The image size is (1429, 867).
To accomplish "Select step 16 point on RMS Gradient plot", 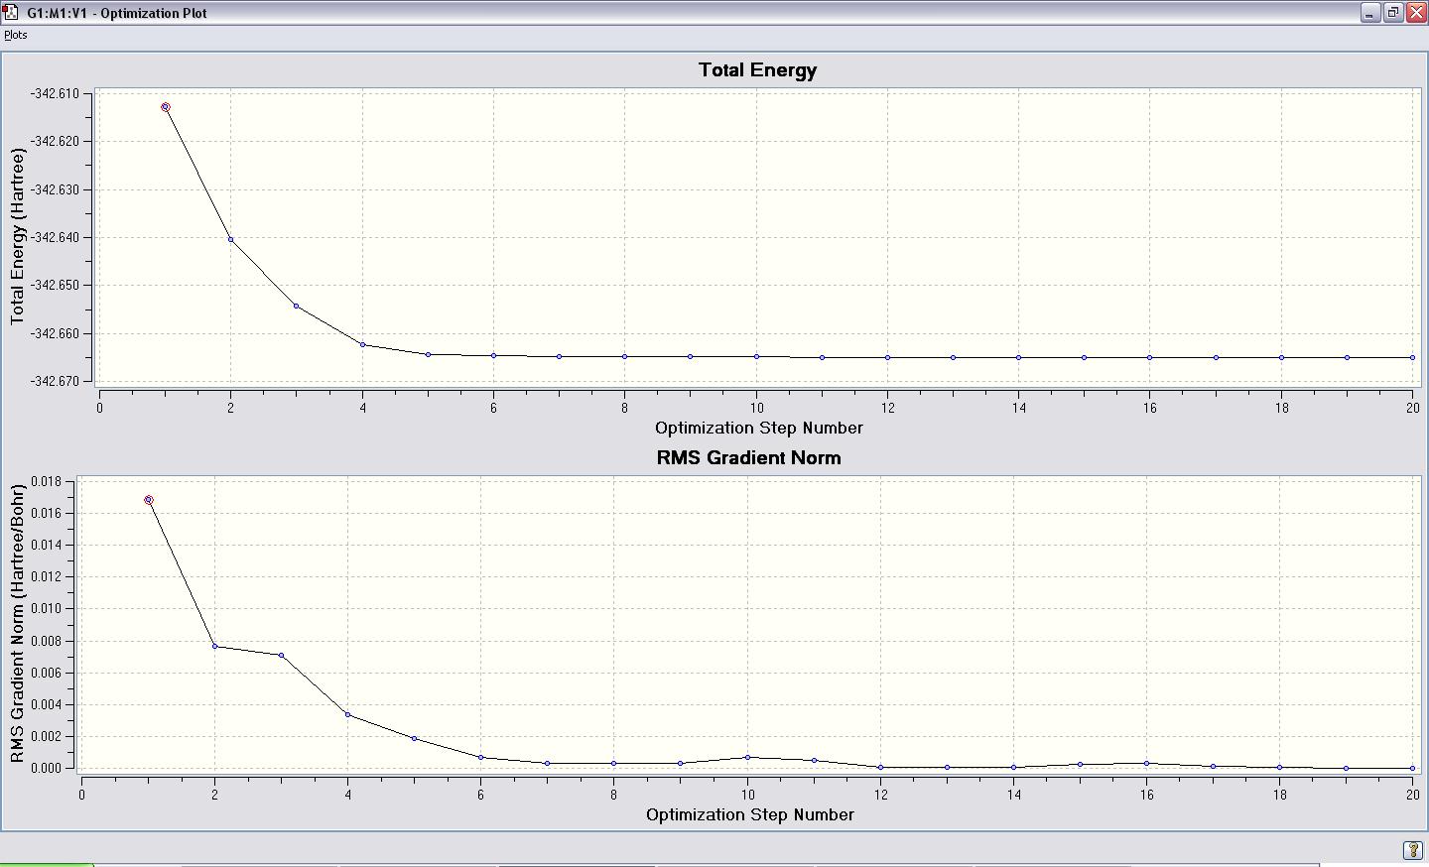I will click(1146, 763).
